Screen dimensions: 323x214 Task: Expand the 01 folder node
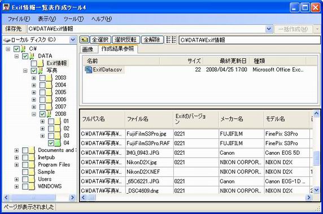tap(42, 121)
